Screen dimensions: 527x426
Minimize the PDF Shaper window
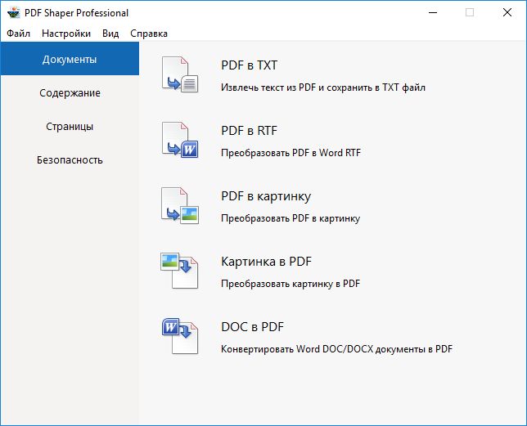(432, 13)
